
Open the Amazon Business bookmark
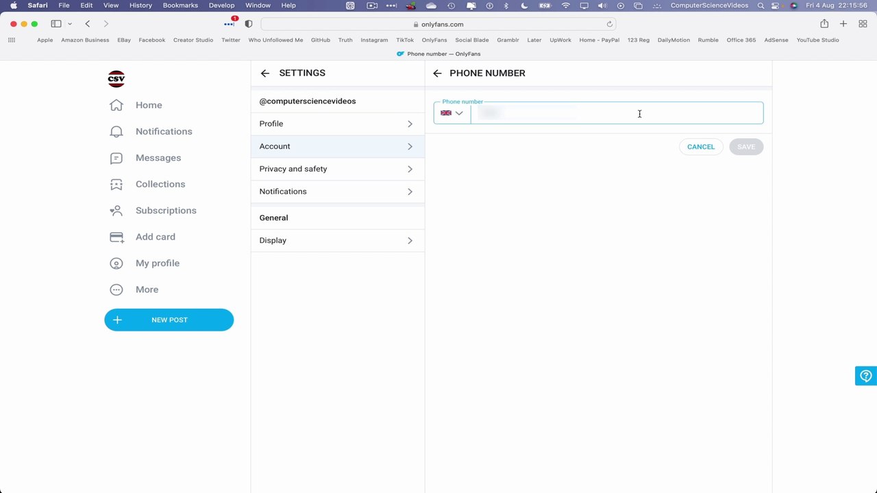pos(85,40)
